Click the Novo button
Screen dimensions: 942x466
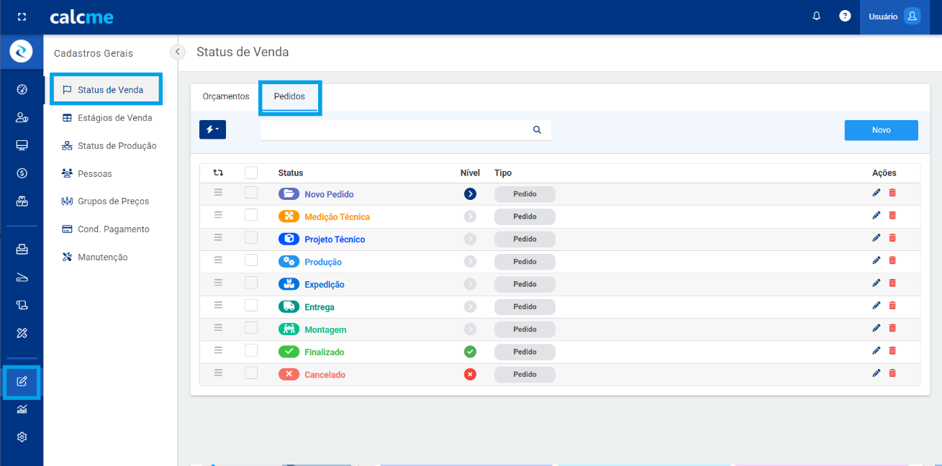point(881,130)
